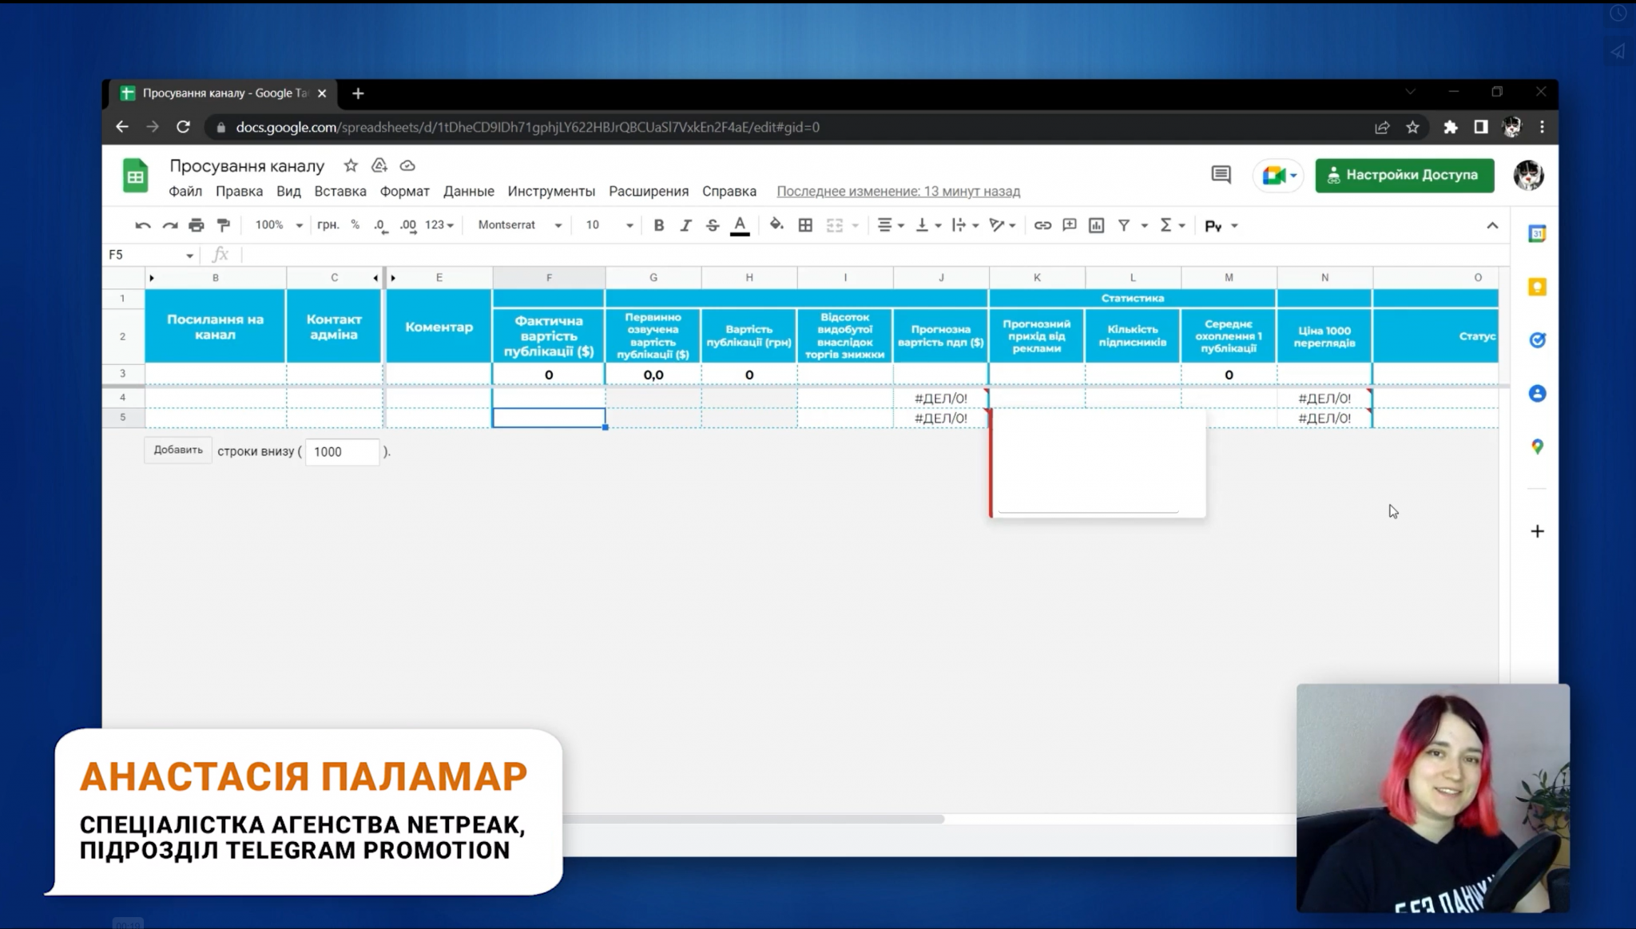
Task: Open the Файл menu
Action: click(x=185, y=191)
